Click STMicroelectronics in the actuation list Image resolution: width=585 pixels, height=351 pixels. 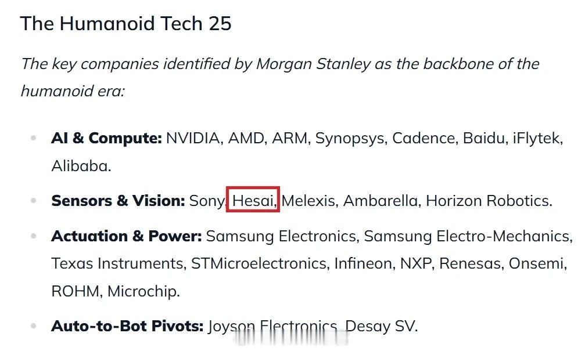click(259, 263)
